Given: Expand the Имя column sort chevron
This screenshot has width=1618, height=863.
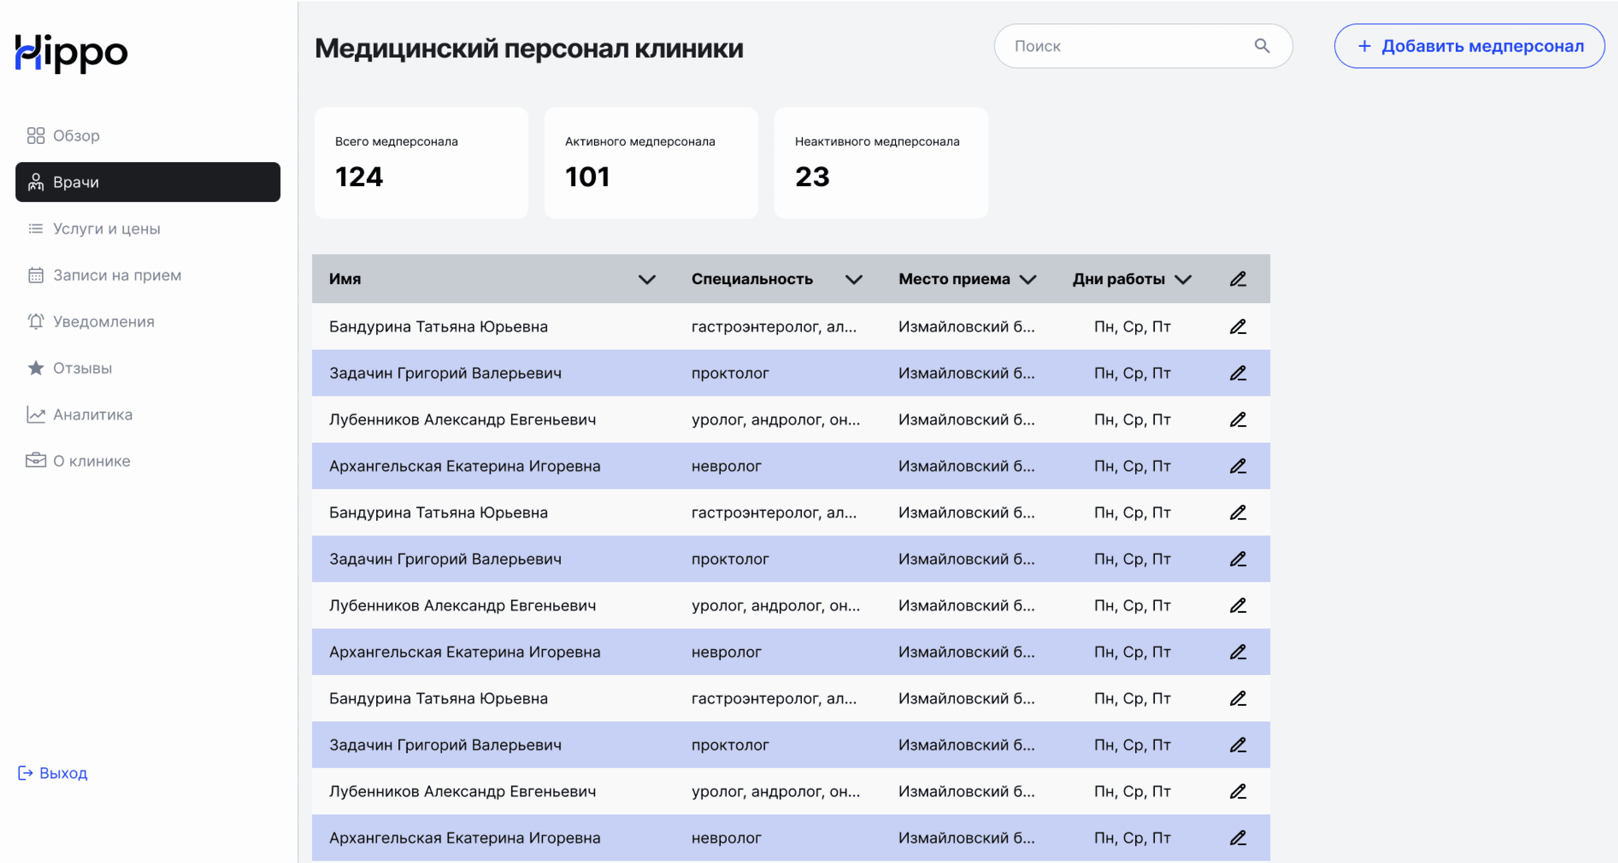Looking at the screenshot, I should pyautogui.click(x=646, y=279).
